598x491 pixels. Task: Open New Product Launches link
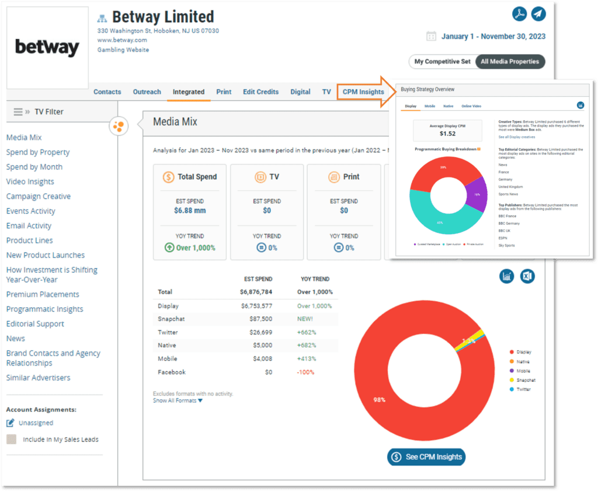click(46, 255)
